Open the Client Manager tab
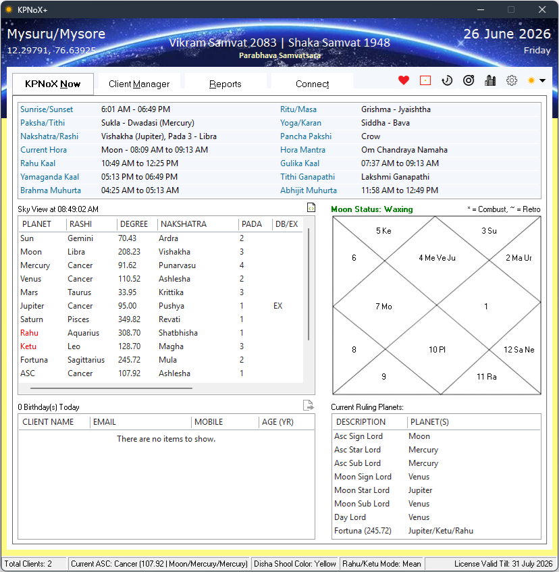The image size is (559, 572). (x=139, y=84)
